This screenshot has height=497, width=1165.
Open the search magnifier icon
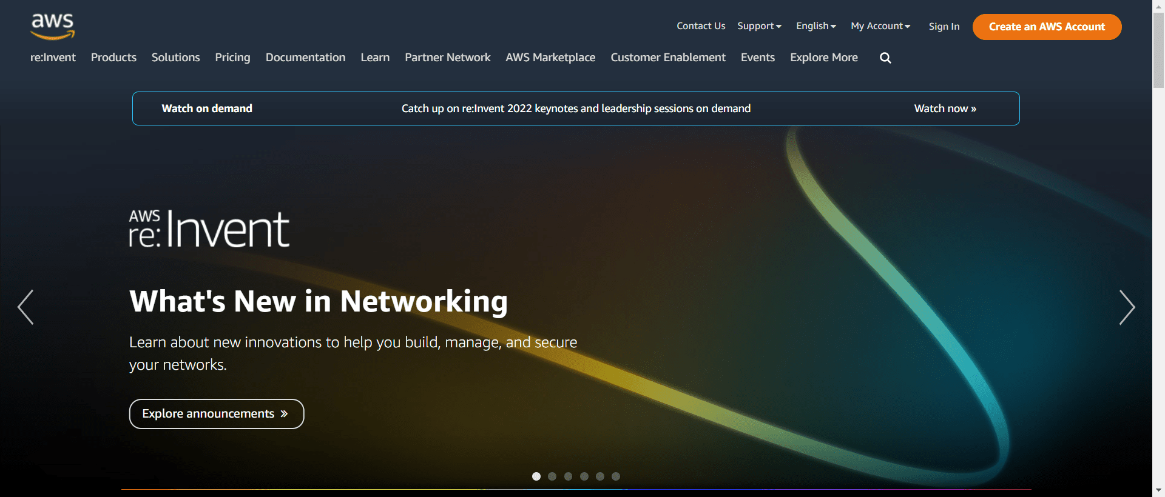pos(885,58)
